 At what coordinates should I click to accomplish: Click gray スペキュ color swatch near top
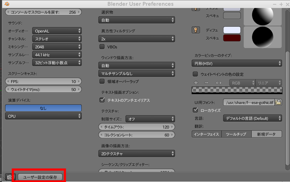click(x=232, y=16)
